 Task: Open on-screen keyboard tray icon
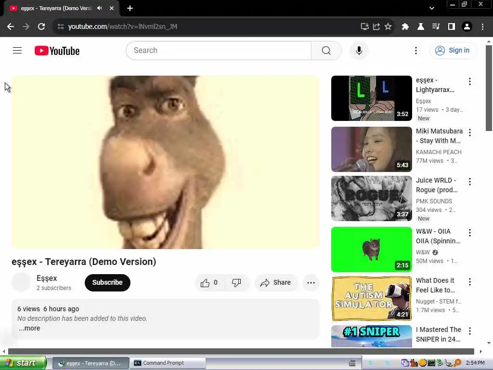tap(352, 363)
